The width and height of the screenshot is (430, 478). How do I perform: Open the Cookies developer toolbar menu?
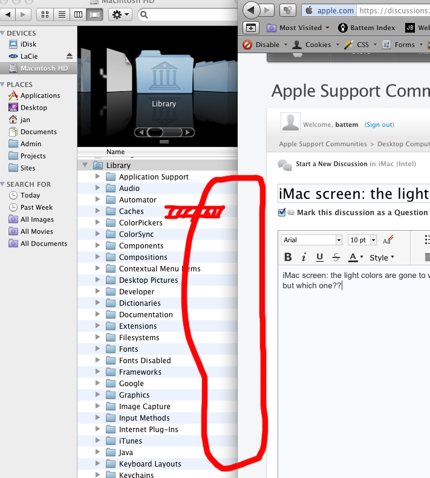point(316,45)
